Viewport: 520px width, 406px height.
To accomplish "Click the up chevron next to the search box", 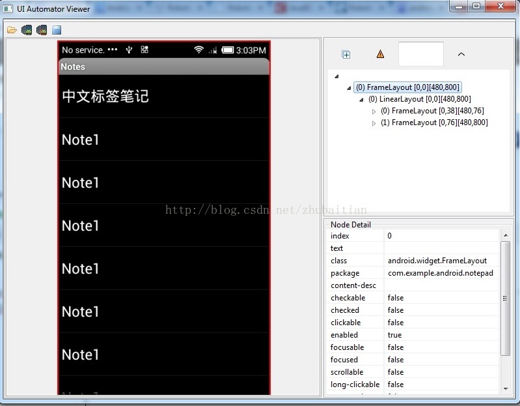I will click(461, 54).
